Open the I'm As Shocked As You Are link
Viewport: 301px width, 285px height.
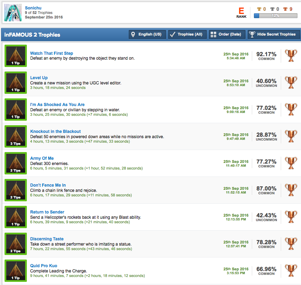(x=57, y=104)
